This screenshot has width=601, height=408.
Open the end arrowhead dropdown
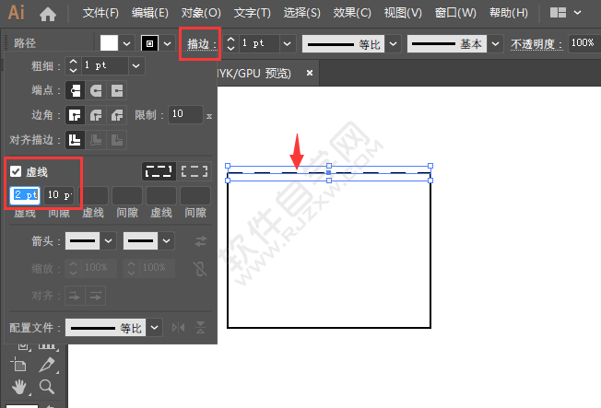tap(166, 241)
